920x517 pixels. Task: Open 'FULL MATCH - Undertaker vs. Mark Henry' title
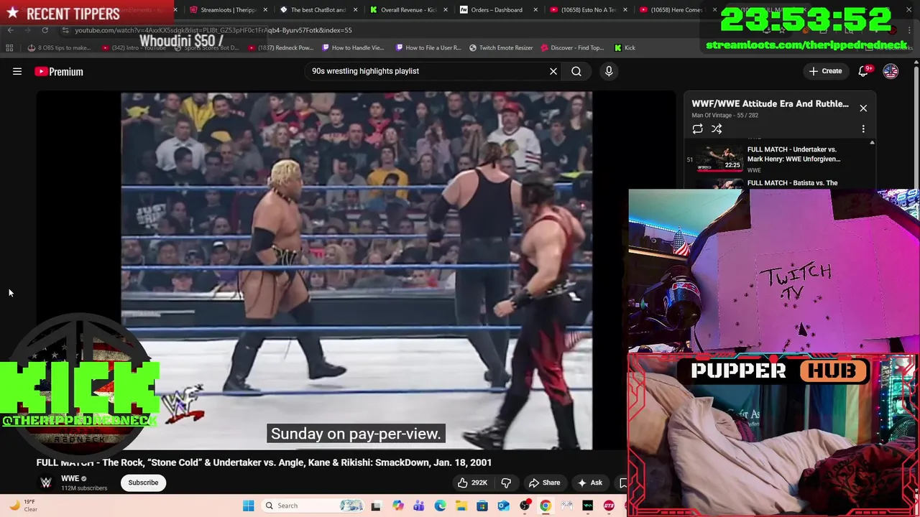point(793,154)
